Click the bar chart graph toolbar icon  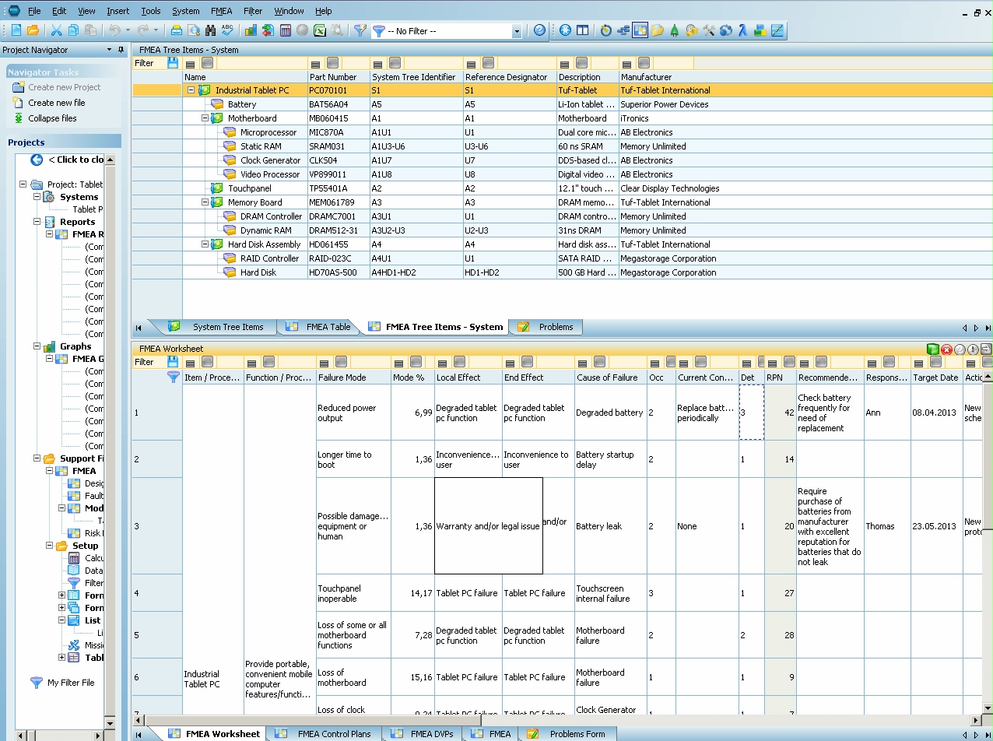pos(251,30)
